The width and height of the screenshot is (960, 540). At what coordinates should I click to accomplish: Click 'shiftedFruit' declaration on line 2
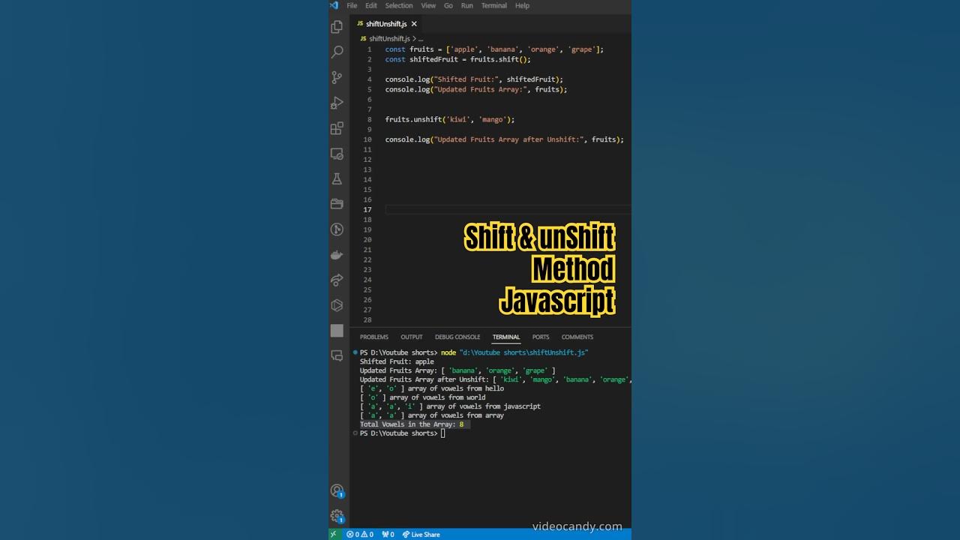(x=437, y=59)
